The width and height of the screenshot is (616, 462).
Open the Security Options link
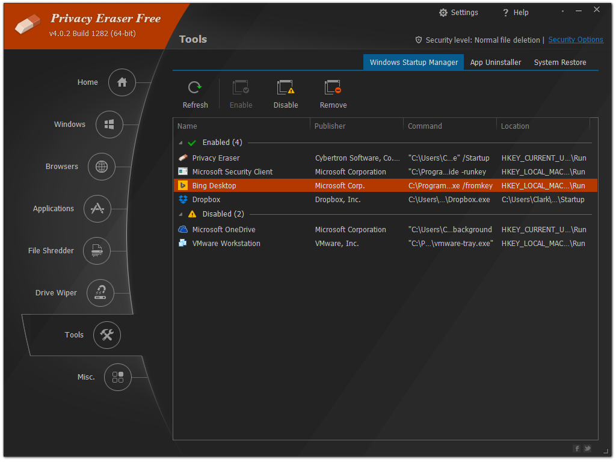[x=575, y=40]
